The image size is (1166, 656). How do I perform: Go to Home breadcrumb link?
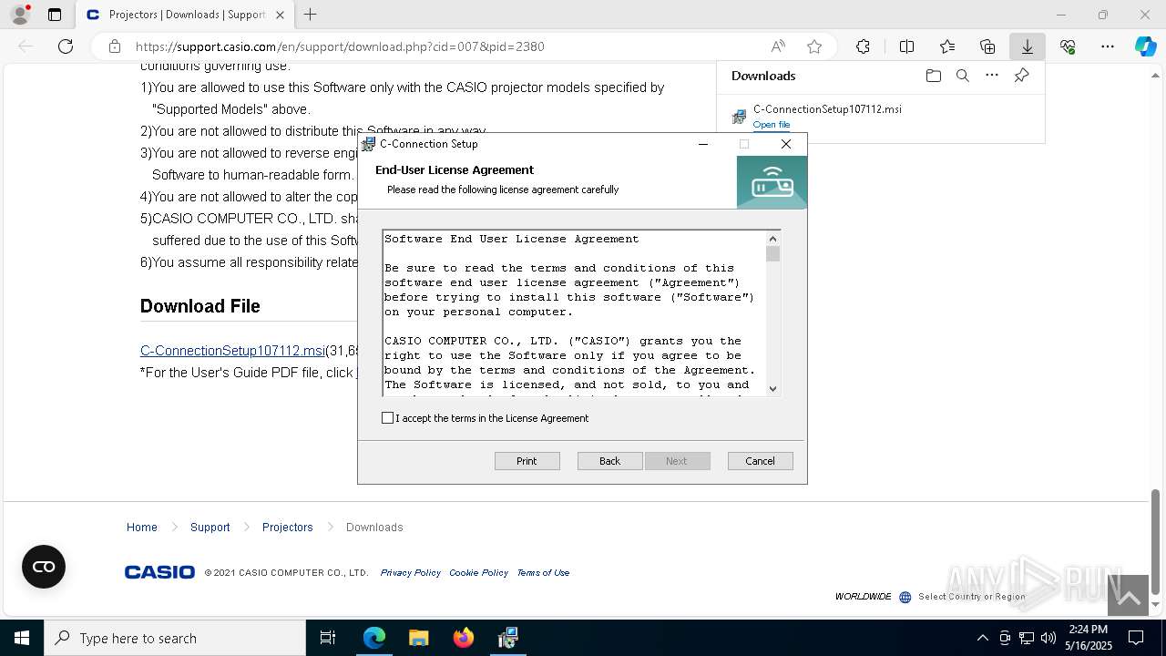click(x=142, y=528)
